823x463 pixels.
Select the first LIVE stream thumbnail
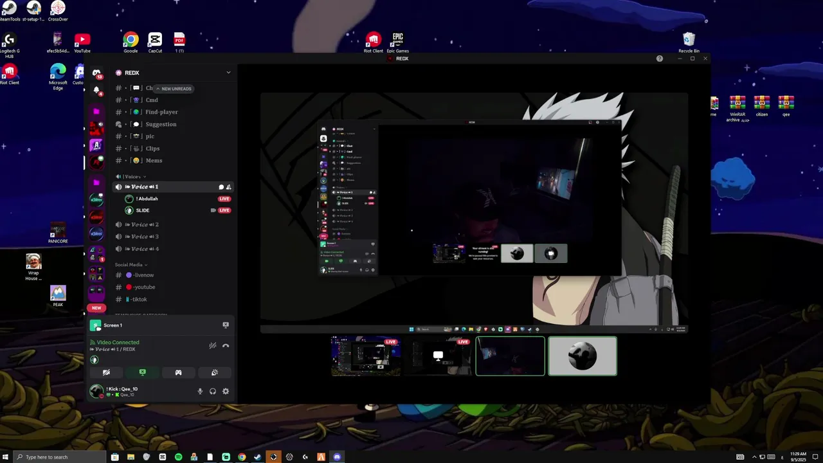(x=366, y=356)
